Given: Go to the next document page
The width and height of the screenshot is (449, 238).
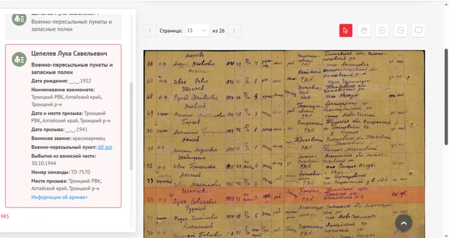Looking at the screenshot, I should 234,31.
